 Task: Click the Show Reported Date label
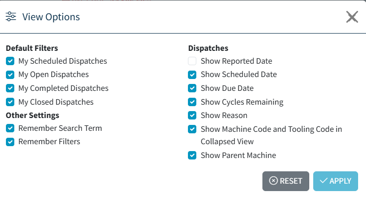[x=236, y=61]
